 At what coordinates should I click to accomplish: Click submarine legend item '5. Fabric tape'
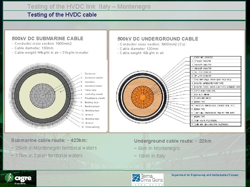(x=88, y=90)
